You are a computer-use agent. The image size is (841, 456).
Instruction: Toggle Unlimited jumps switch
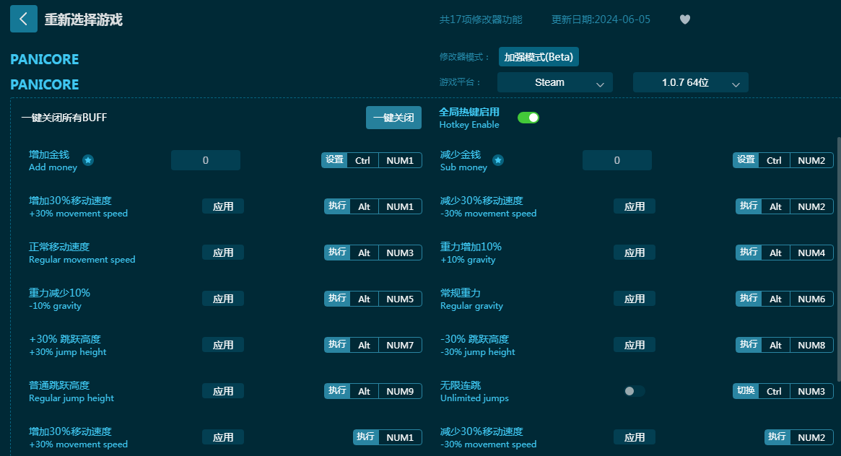[x=634, y=391]
